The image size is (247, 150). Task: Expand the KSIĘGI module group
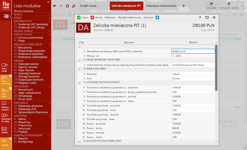[x=49, y=18]
